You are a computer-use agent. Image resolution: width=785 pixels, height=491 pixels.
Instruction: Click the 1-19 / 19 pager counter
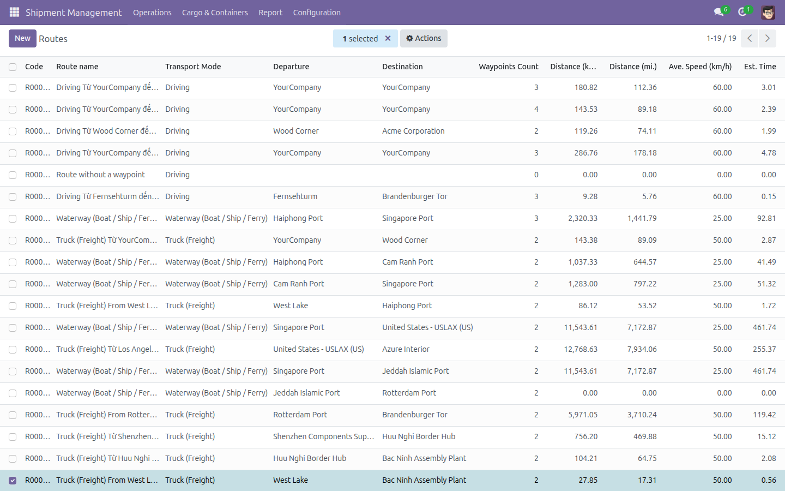point(721,38)
